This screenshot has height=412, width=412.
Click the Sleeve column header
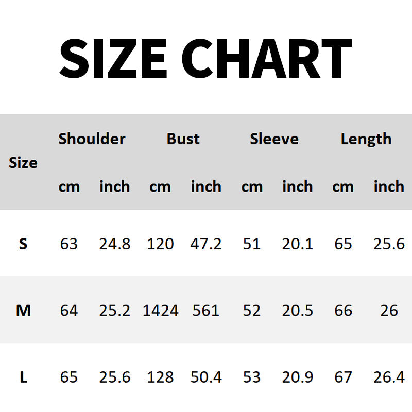(x=274, y=139)
